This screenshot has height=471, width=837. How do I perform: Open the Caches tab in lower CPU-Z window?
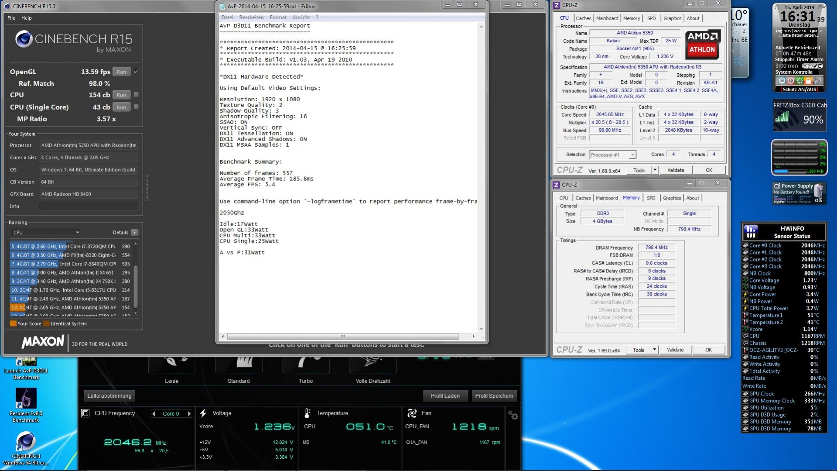tap(583, 198)
